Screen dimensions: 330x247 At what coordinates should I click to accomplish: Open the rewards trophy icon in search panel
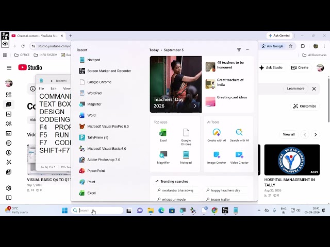pyautogui.click(x=239, y=50)
